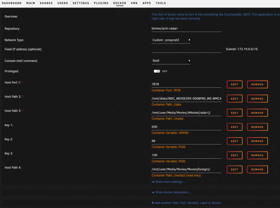Remove the Key 3 PGID variable
Image resolution: width=280 pixels, height=208 pixels.
point(257,155)
